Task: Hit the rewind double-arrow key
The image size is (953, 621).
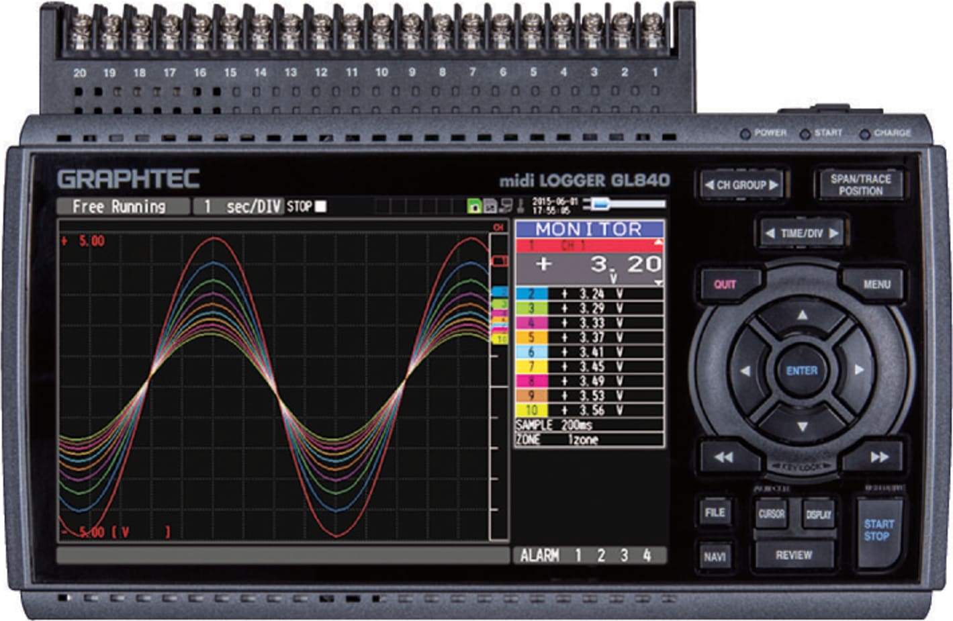Action: pyautogui.click(x=723, y=457)
